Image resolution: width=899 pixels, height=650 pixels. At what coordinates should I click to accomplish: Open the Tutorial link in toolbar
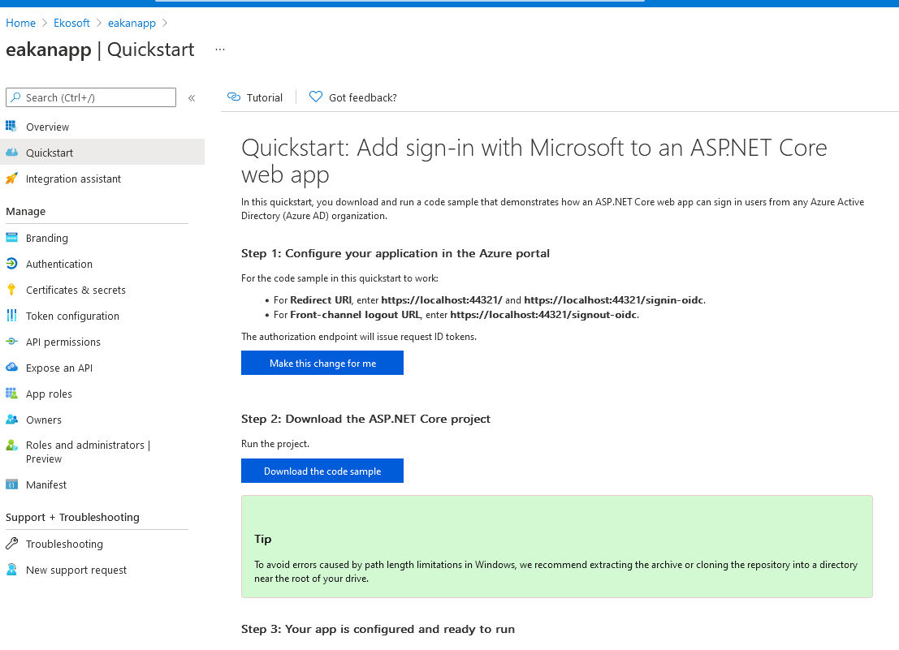pyautogui.click(x=256, y=97)
